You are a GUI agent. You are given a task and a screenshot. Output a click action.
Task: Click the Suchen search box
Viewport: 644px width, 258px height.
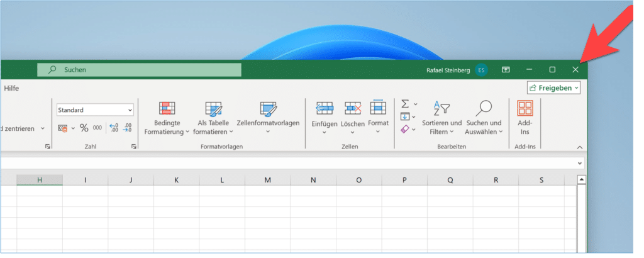[x=139, y=70]
